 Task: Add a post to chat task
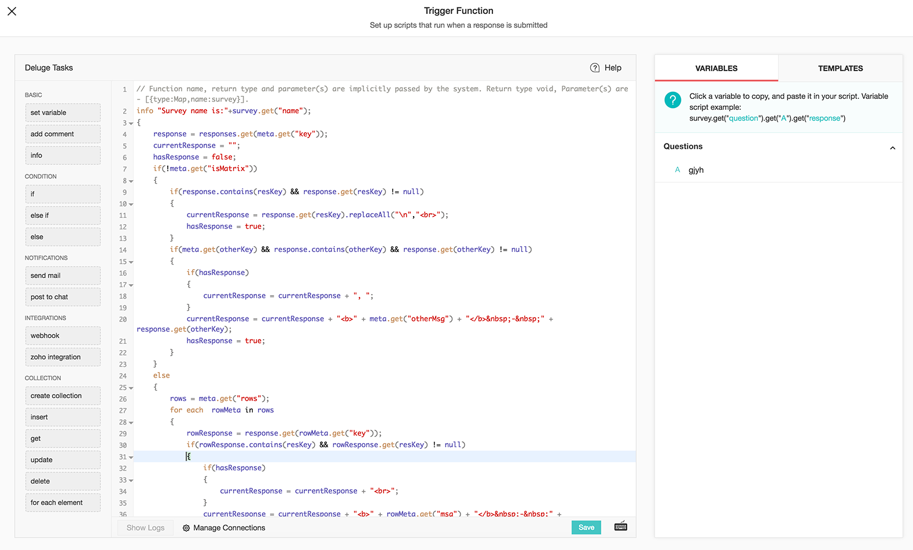coord(62,297)
